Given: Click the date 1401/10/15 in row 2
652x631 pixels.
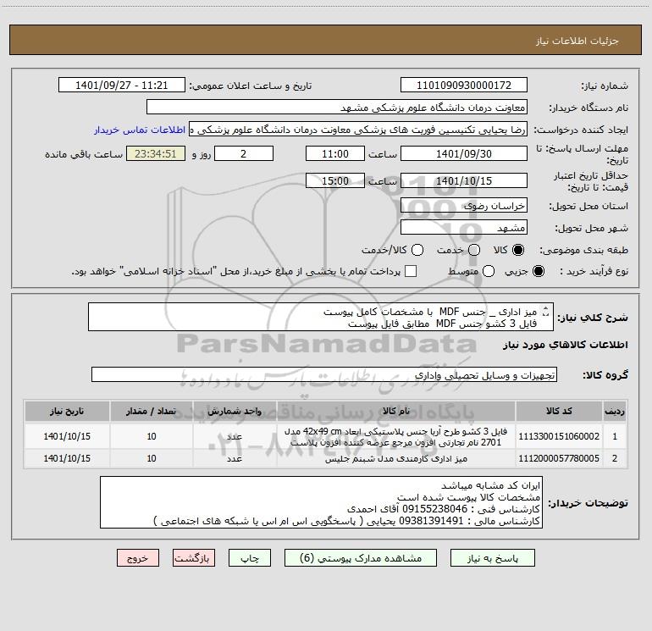Looking at the screenshot, I should pos(67,458).
